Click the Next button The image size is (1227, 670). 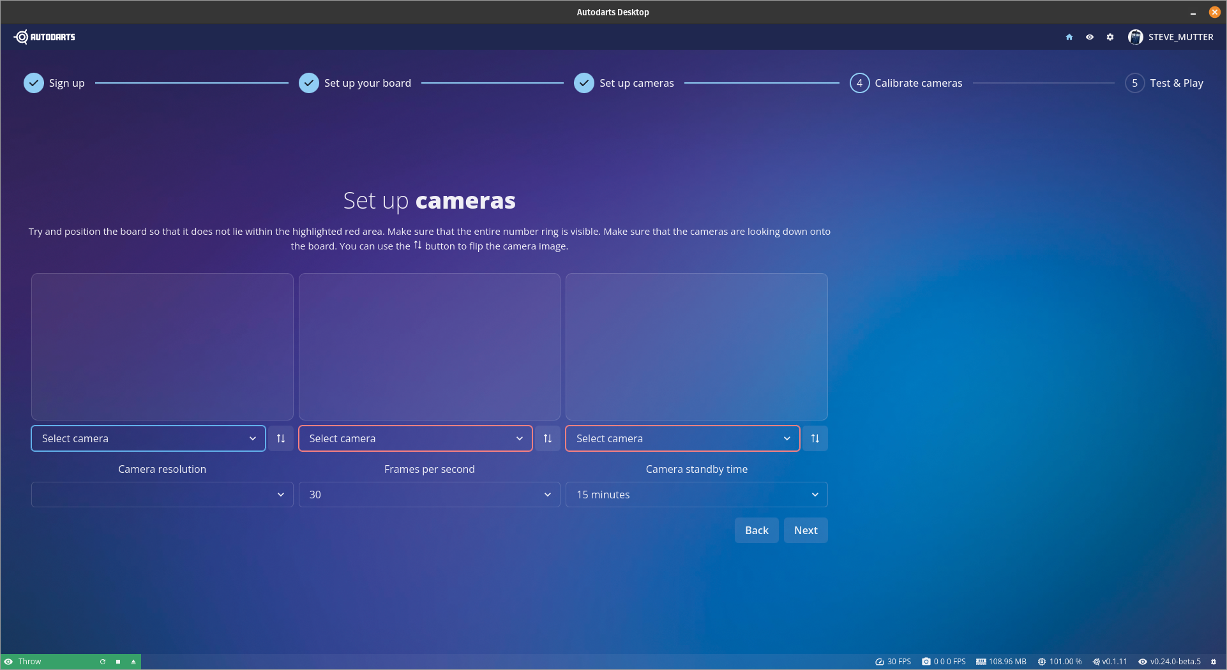point(806,530)
